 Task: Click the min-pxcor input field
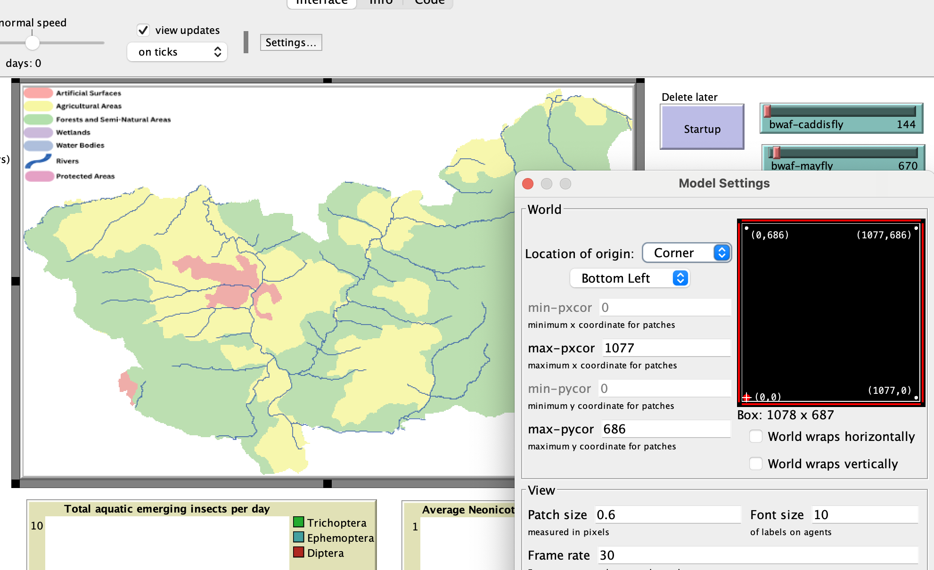(x=665, y=308)
